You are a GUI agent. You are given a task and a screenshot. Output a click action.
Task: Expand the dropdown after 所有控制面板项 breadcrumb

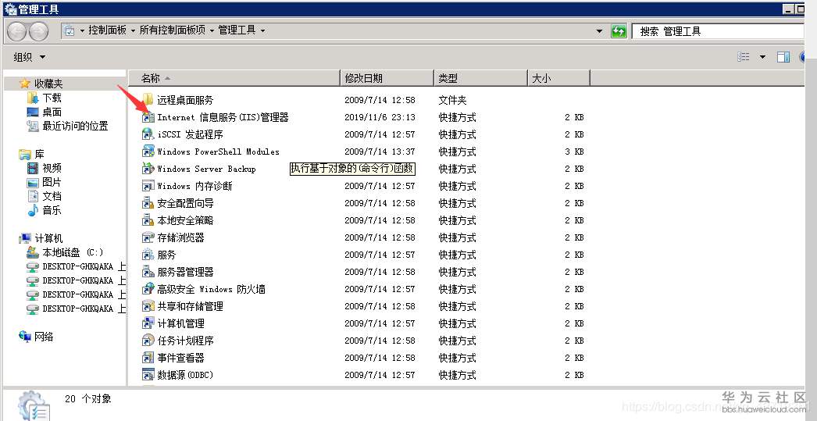click(212, 30)
